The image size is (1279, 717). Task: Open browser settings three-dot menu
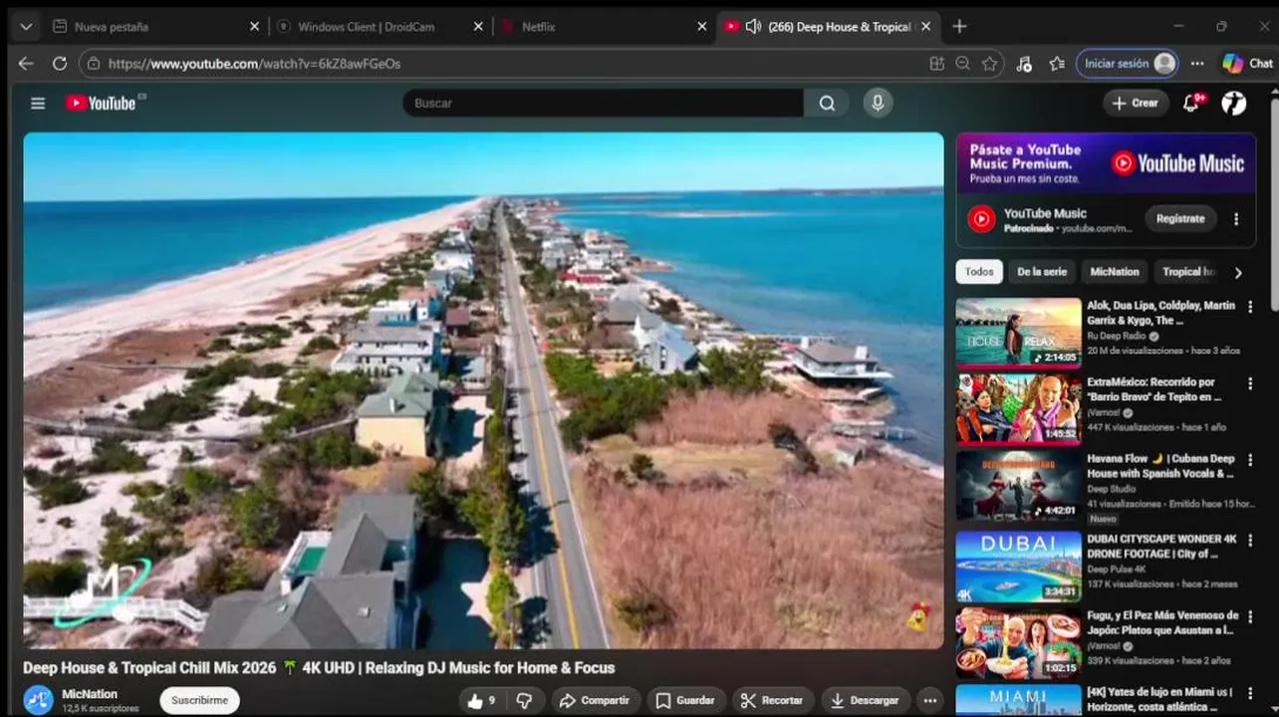click(x=1197, y=63)
